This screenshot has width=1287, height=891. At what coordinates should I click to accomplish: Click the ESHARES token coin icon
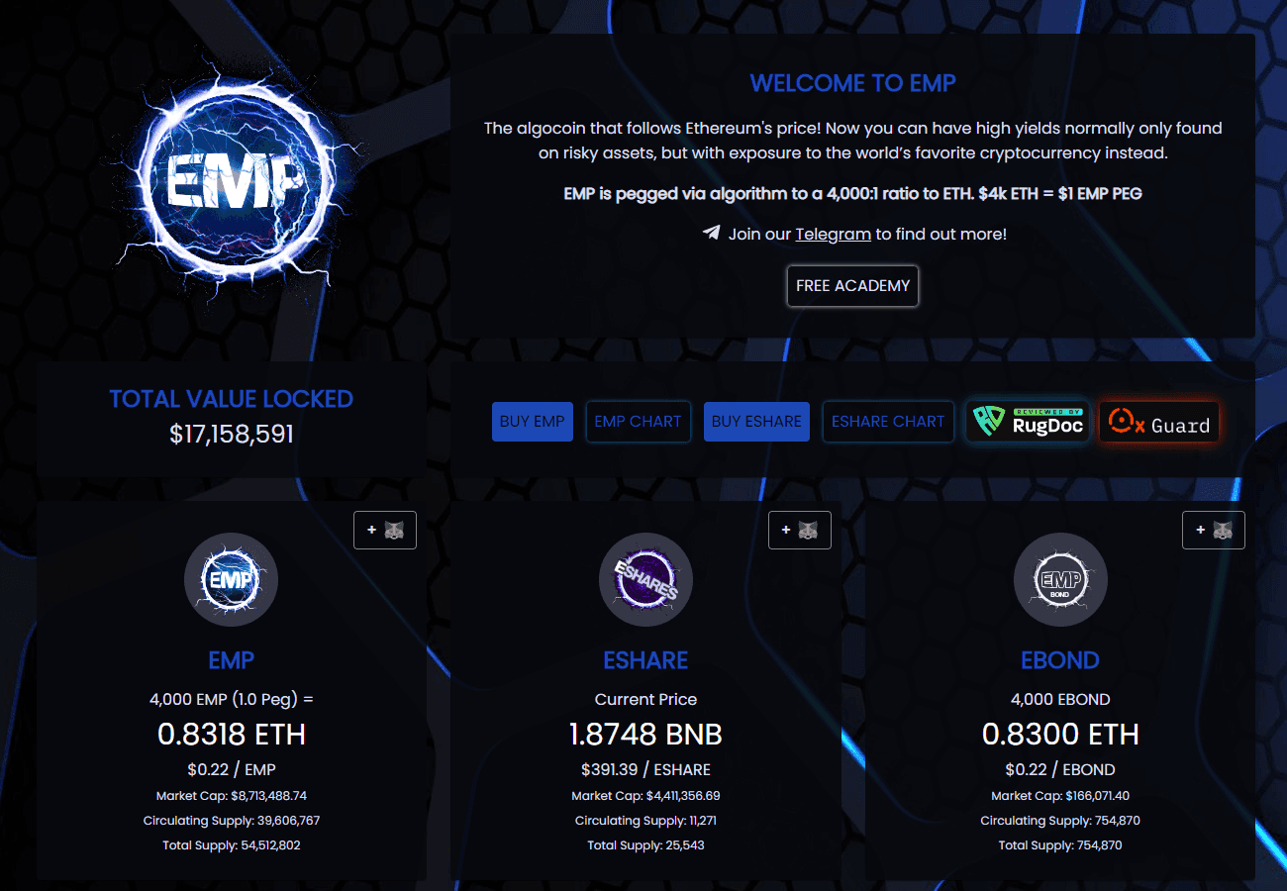pyautogui.click(x=646, y=580)
